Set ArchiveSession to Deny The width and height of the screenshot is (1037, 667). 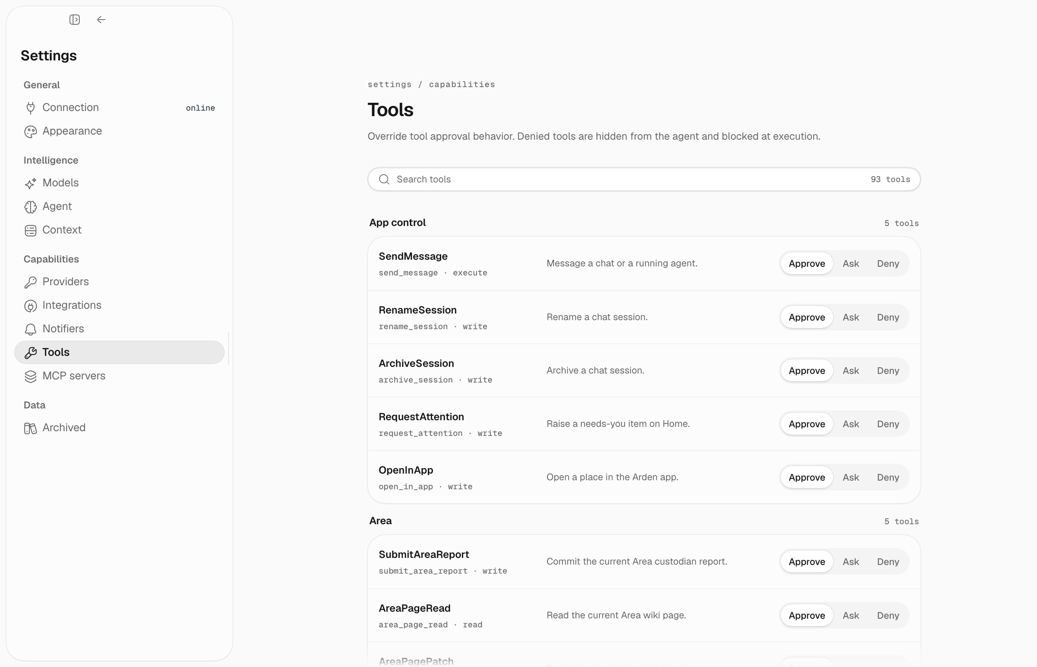click(x=888, y=370)
